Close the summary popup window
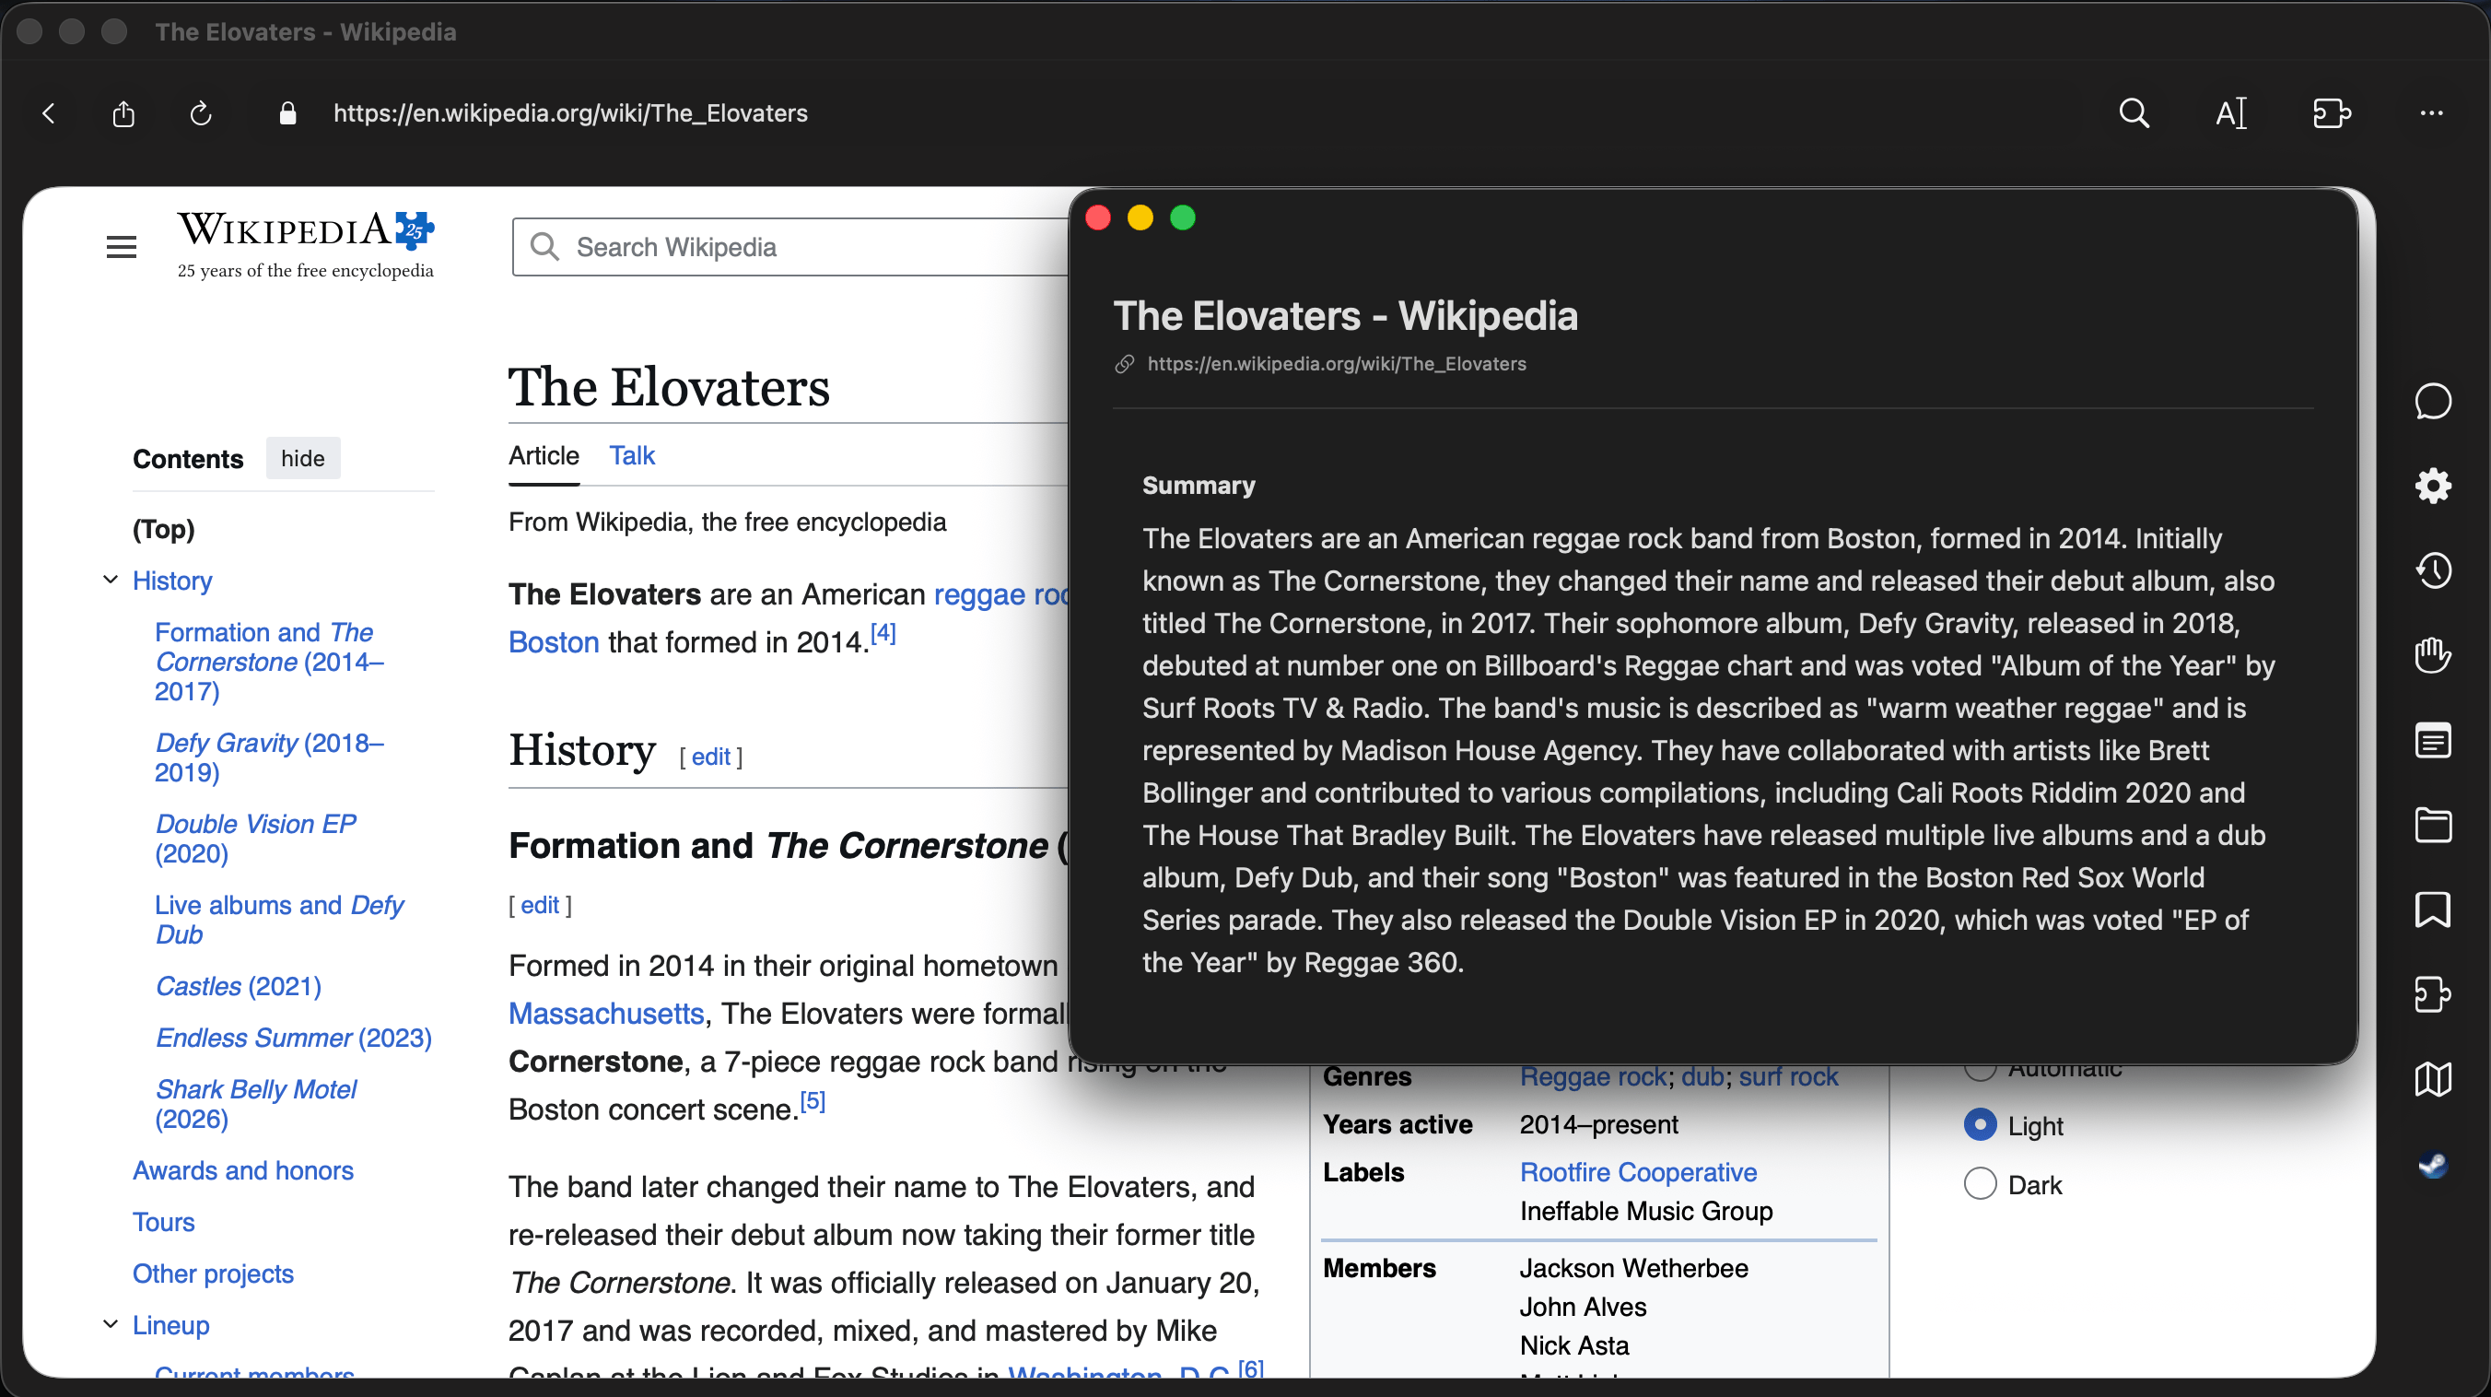The image size is (2491, 1397). 1097,217
